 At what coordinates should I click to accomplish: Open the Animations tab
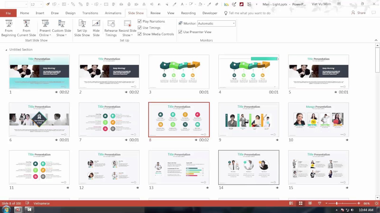point(113,13)
